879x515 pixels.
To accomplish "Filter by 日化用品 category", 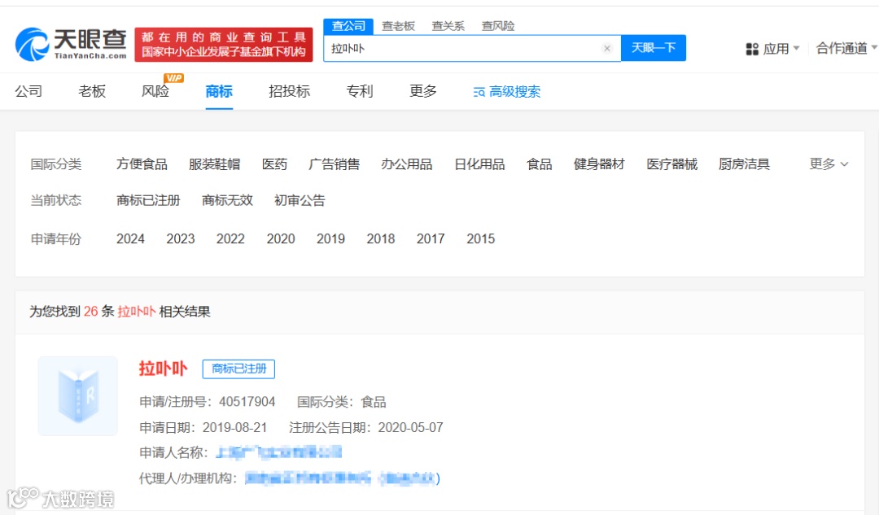I will (479, 164).
